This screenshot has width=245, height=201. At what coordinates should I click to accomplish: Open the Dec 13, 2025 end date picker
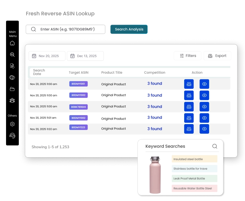coord(85,56)
